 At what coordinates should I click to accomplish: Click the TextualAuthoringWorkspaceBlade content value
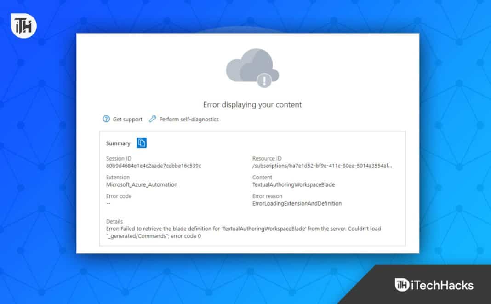coord(293,184)
